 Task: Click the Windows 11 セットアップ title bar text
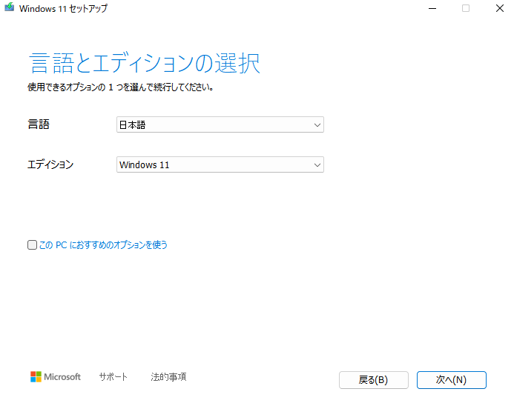[63, 8]
